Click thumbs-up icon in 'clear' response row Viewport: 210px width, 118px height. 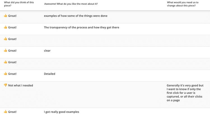point(6,50)
